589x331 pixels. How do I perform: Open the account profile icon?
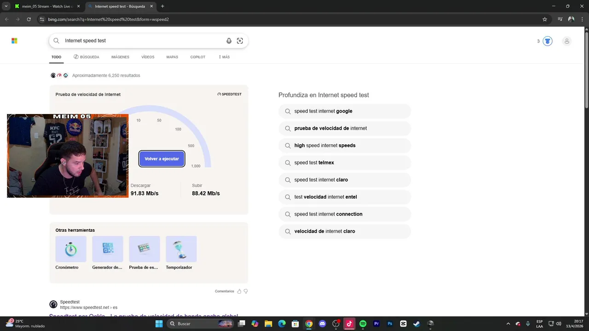pos(567,41)
